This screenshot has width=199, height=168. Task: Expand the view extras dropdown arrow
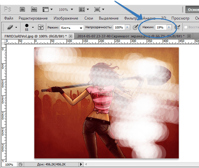(x=52, y=10)
